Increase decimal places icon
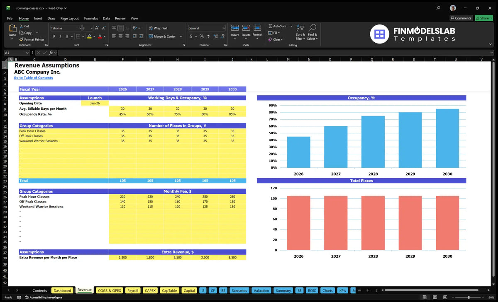Screen dimensions: 498x302 (x=215, y=36)
